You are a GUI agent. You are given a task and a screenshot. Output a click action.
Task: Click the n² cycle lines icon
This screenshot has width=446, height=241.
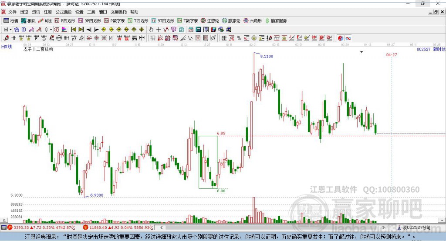74,38
